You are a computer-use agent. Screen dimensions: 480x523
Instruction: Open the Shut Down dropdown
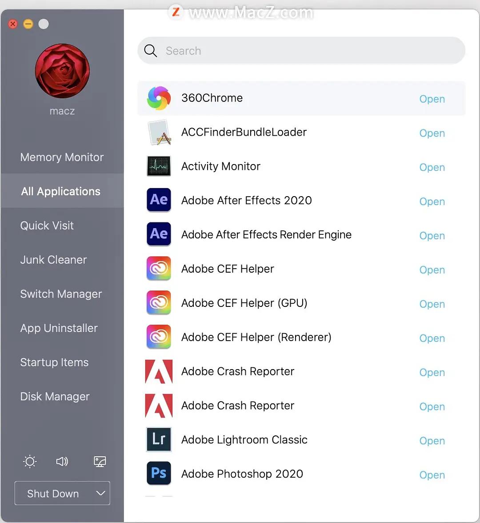click(62, 493)
